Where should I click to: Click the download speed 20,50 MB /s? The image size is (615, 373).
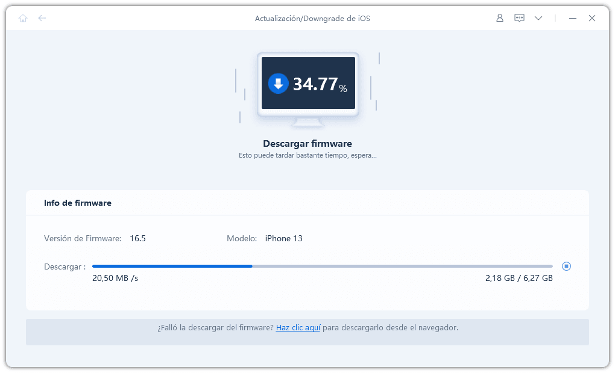115,279
